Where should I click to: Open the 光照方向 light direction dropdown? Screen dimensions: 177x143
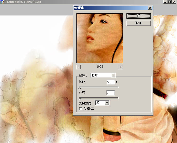click(x=102, y=103)
